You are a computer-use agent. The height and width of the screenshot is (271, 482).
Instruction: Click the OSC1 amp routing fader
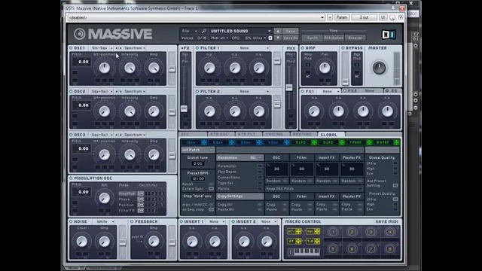click(x=172, y=69)
